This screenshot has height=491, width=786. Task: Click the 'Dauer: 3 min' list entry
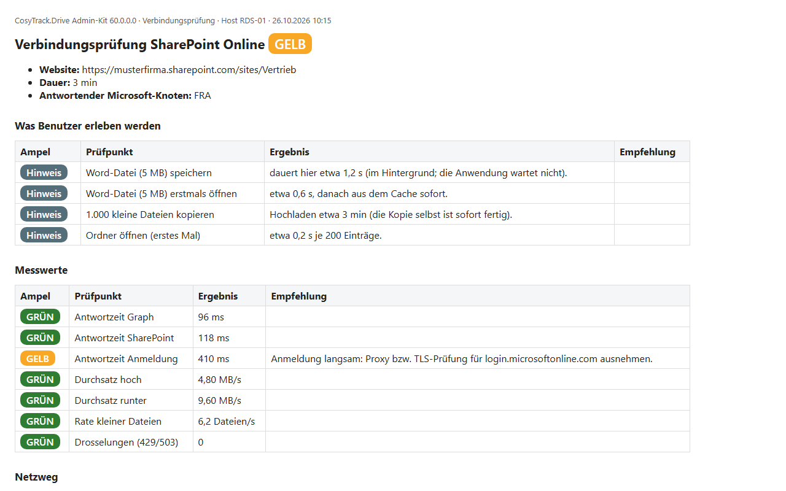(68, 83)
